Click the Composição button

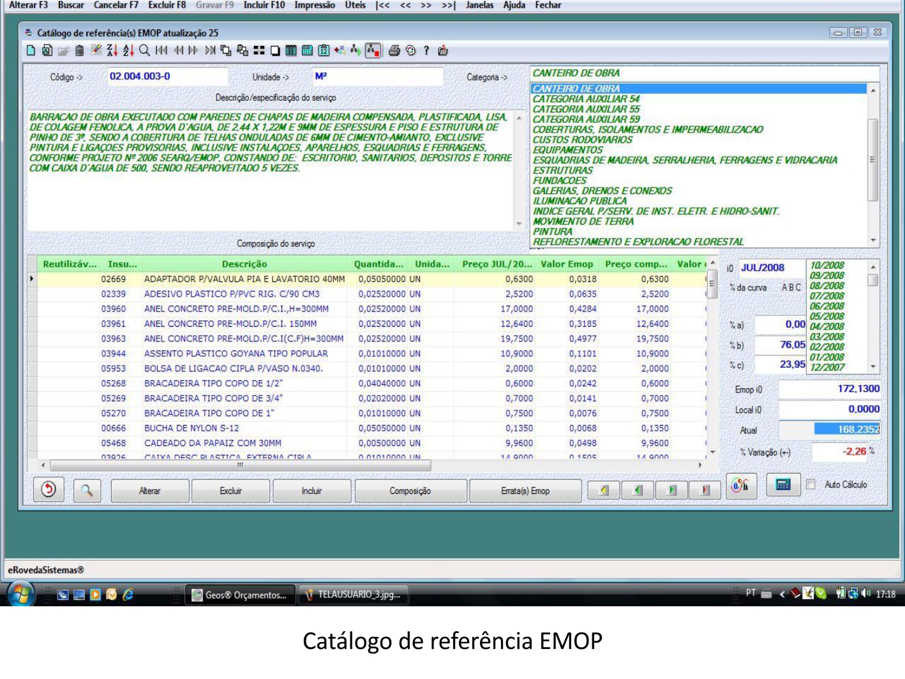tap(410, 491)
